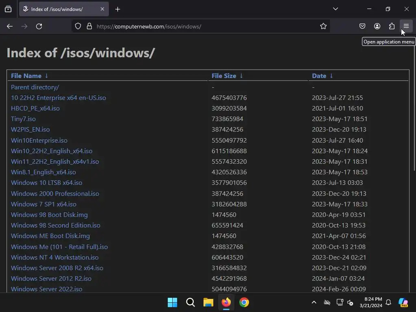Open network display tray icon
The width and height of the screenshot is (416, 312).
pos(340,302)
